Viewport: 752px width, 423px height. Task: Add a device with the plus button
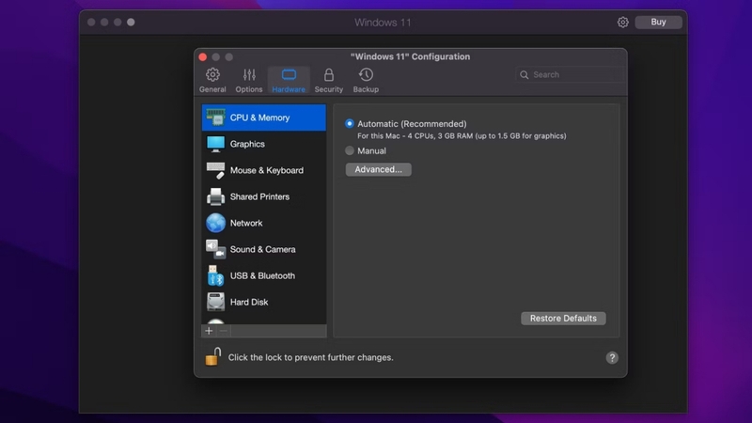pos(209,331)
